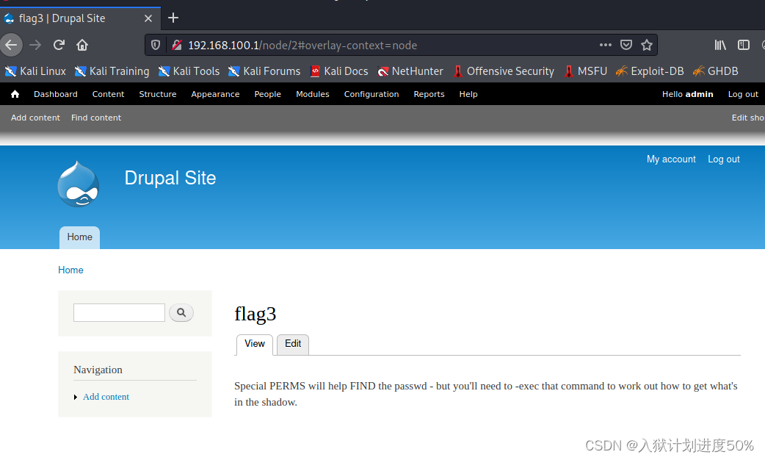
Task: Click the Navigation block heading
Action: tap(98, 370)
